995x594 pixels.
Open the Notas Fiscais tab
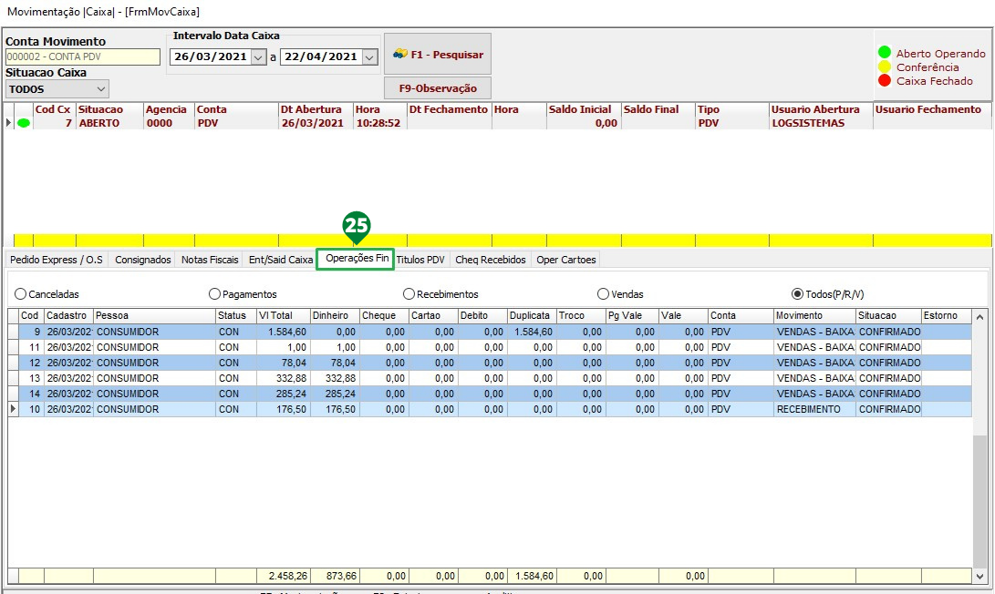[209, 260]
